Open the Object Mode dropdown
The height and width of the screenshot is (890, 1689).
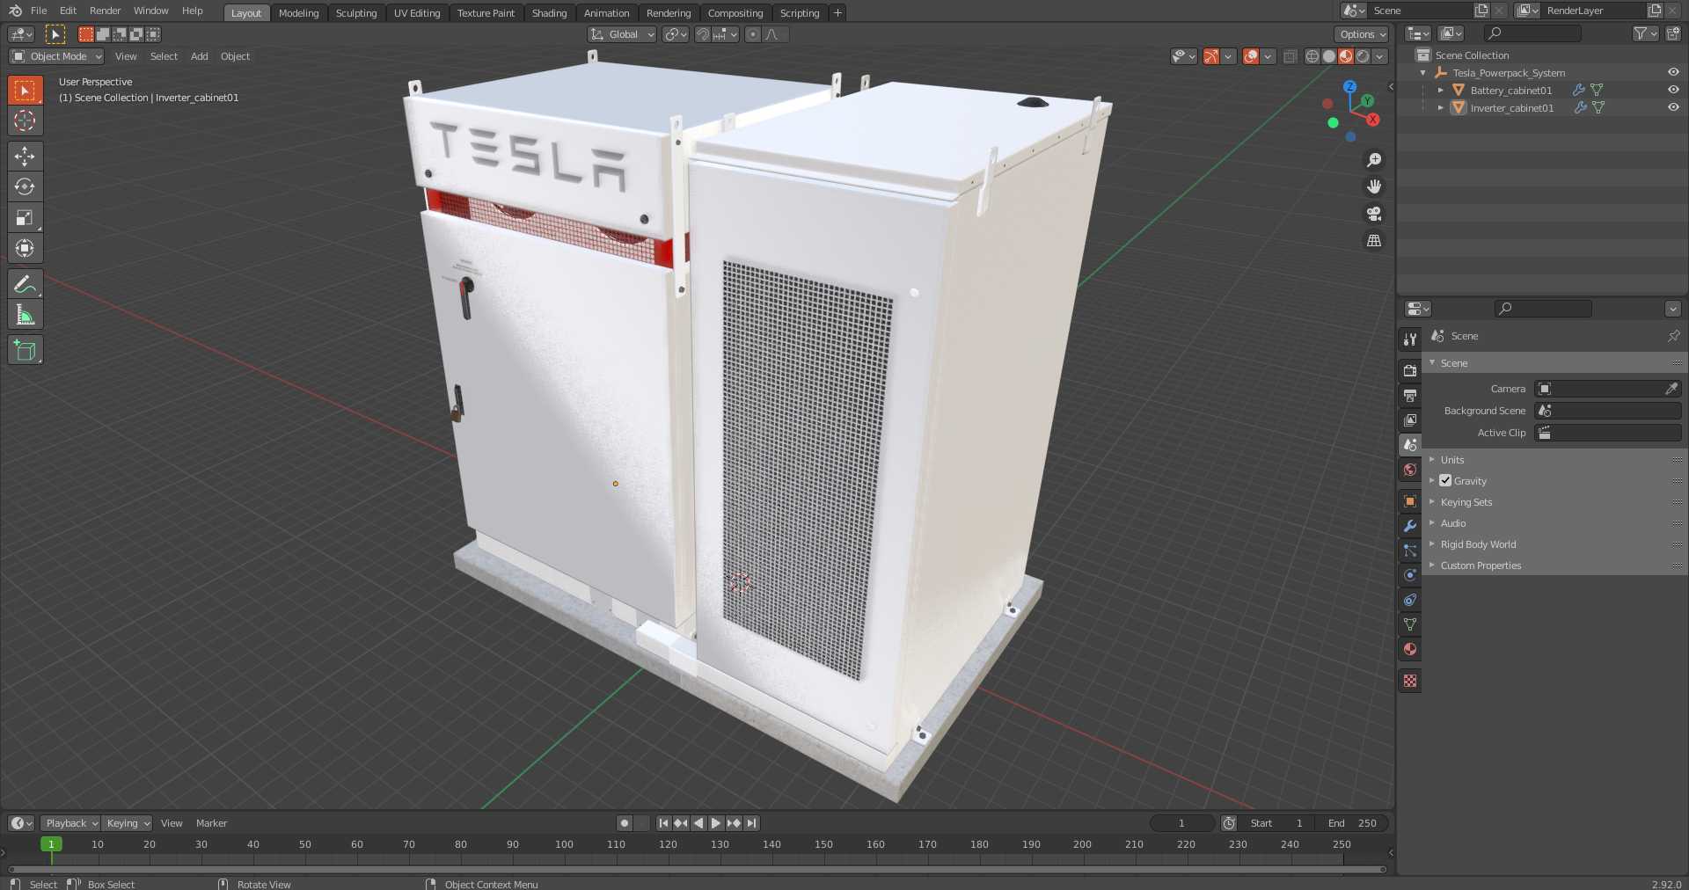[x=56, y=56]
